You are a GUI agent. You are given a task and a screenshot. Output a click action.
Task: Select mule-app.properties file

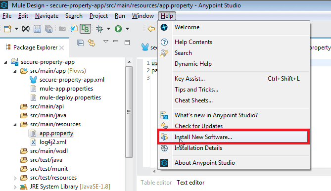62,89
